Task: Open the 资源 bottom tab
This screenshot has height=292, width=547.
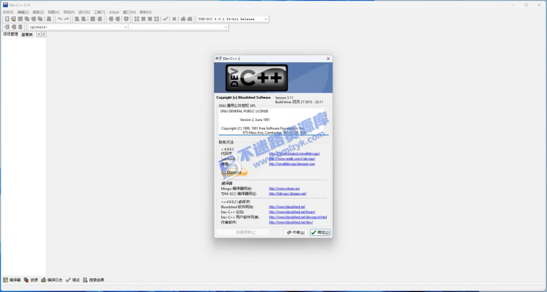Action: click(x=31, y=280)
